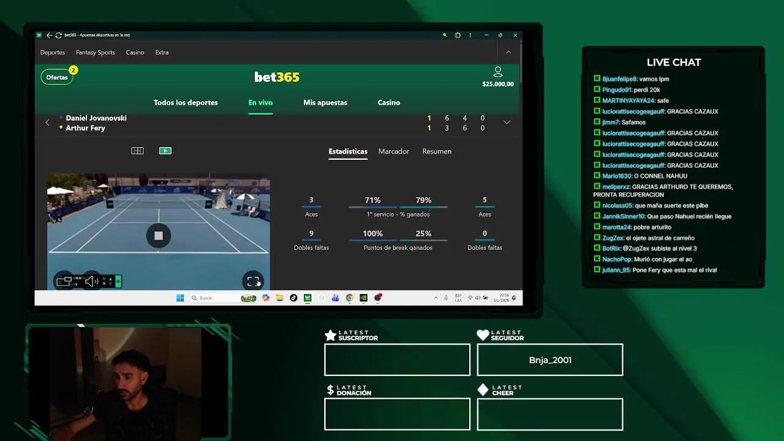Select Todos los deportes tab

[x=186, y=102]
